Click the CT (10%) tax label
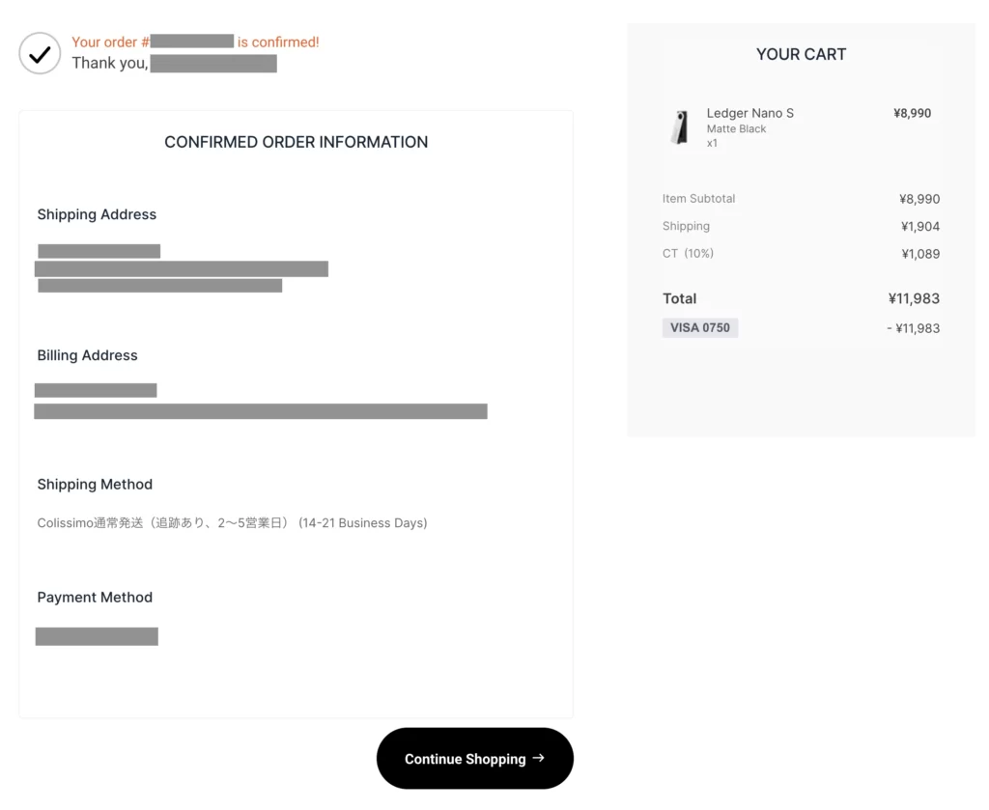Image resolution: width=989 pixels, height=810 pixels. 688,253
